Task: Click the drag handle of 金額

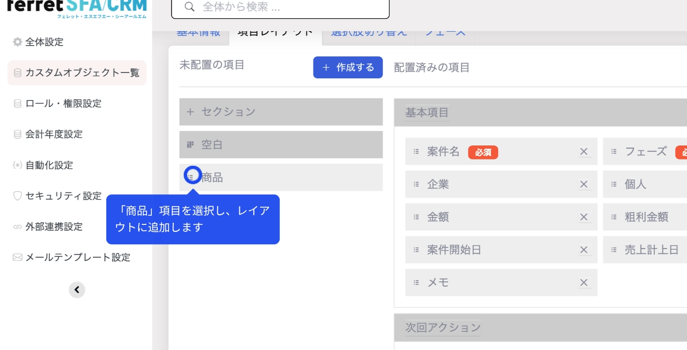Action: [x=416, y=217]
